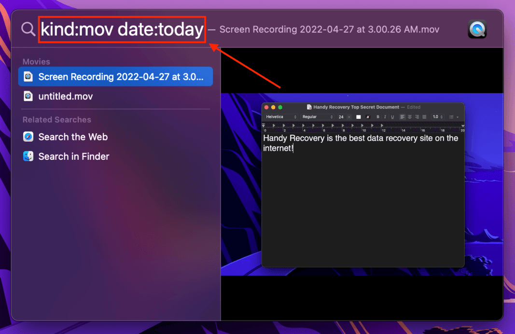Click the 'Related Searches' heading

coord(57,120)
